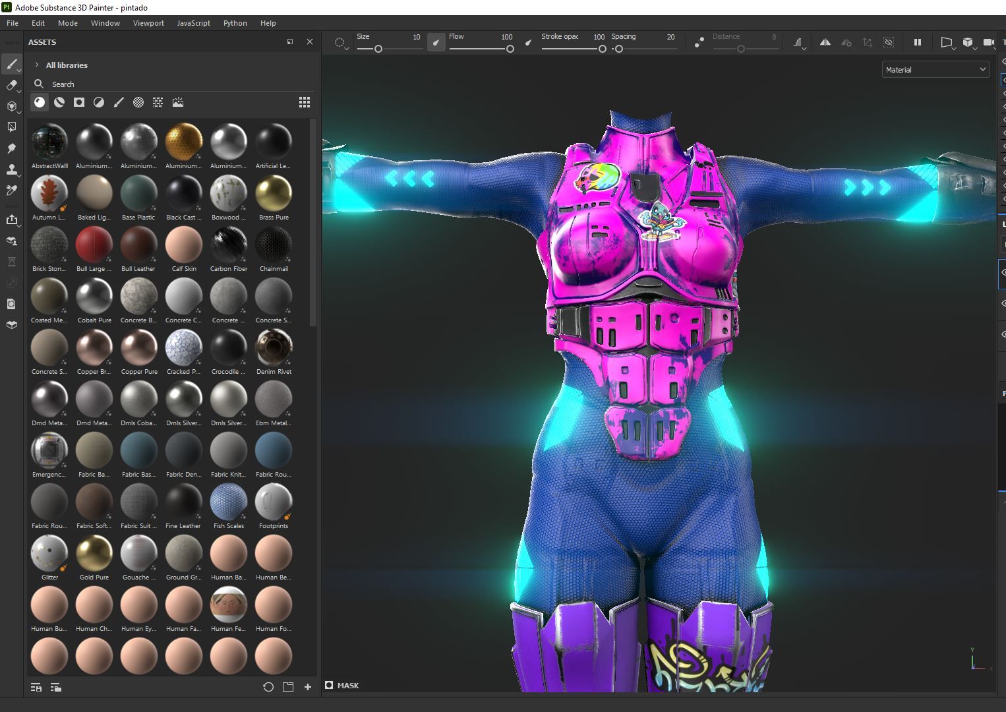Open the Edit menu

(38, 23)
